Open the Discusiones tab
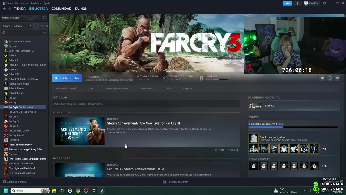 coord(146,89)
